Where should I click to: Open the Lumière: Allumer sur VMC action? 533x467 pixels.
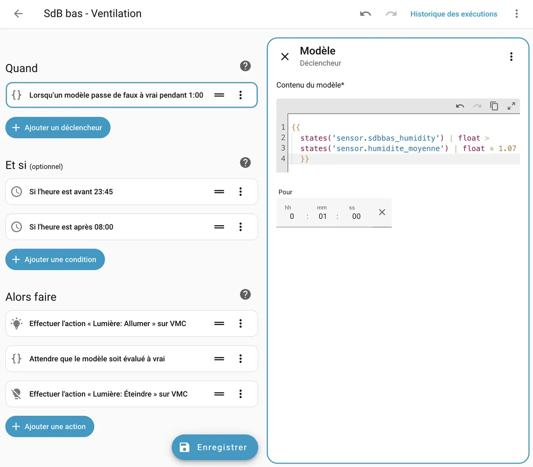[x=131, y=323]
